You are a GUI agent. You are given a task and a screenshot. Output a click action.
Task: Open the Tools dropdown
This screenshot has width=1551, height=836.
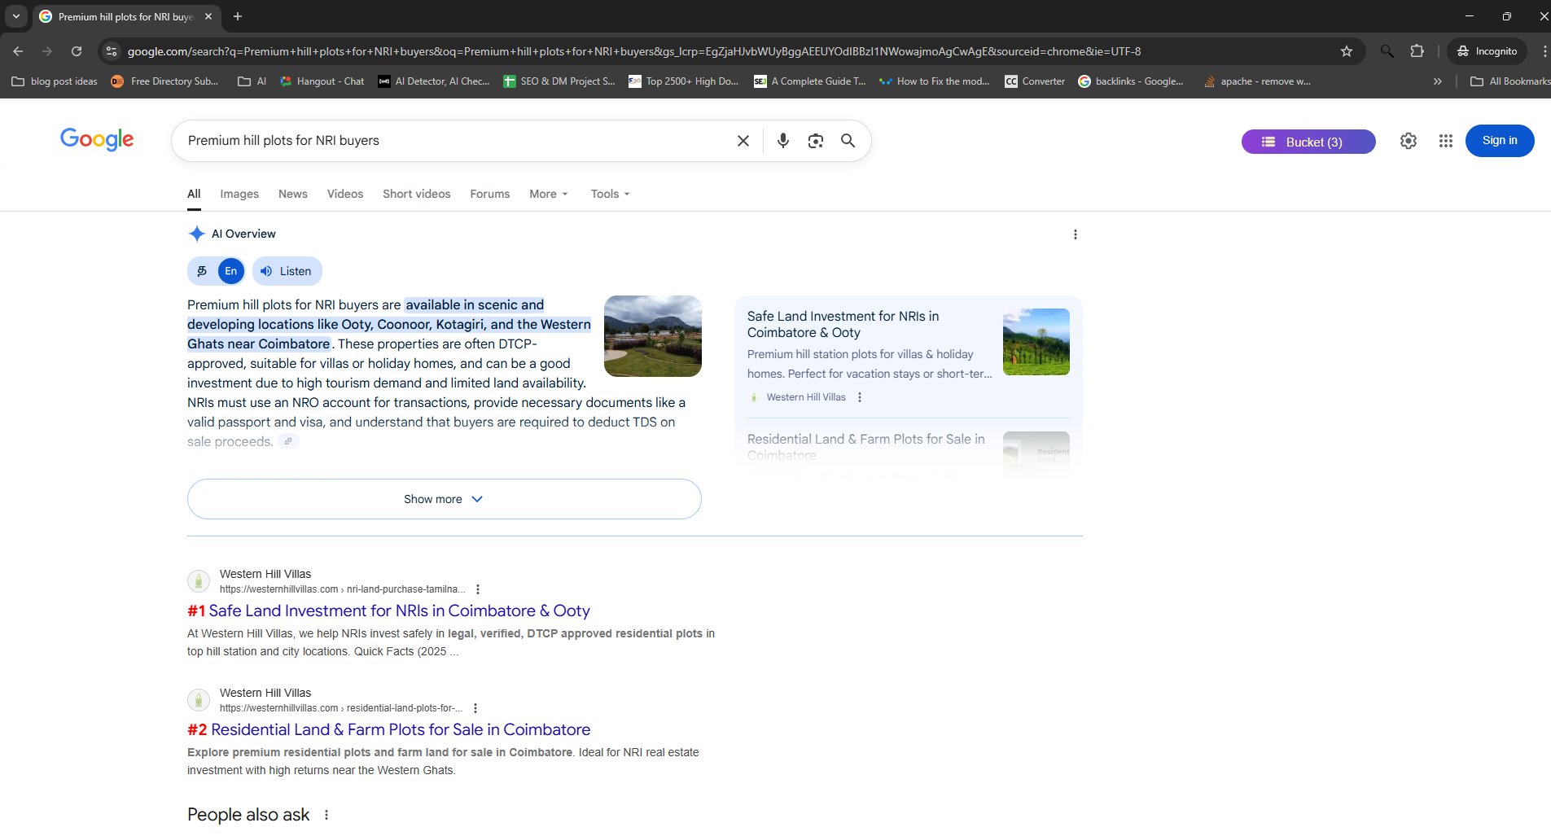[610, 194]
